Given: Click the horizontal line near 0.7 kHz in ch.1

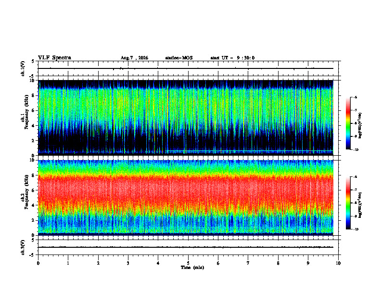Looking at the screenshot, I should point(250,150).
